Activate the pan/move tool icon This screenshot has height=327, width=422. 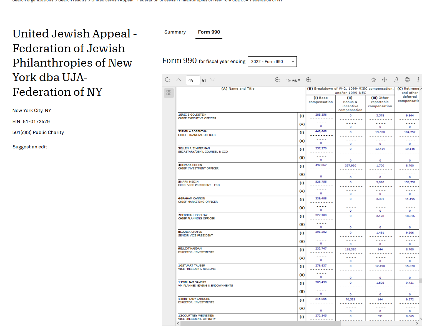click(385, 80)
